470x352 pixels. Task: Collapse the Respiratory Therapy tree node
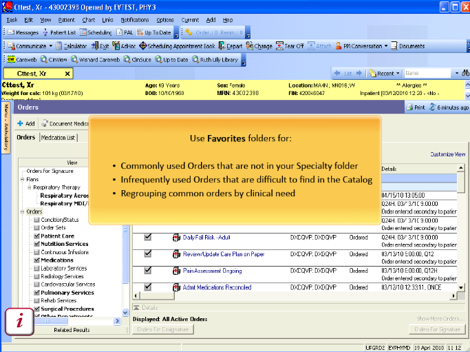point(29,187)
